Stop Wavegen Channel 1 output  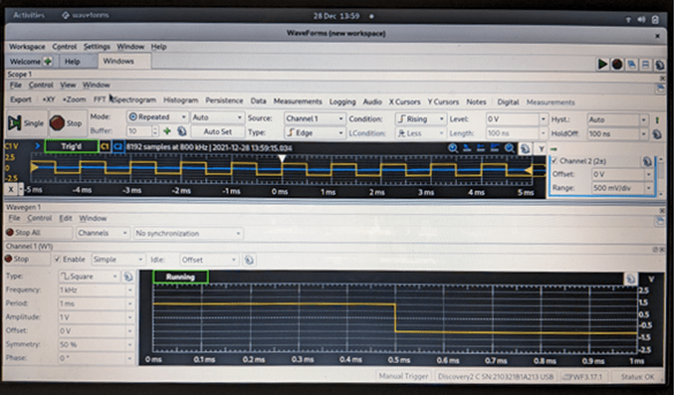point(27,259)
